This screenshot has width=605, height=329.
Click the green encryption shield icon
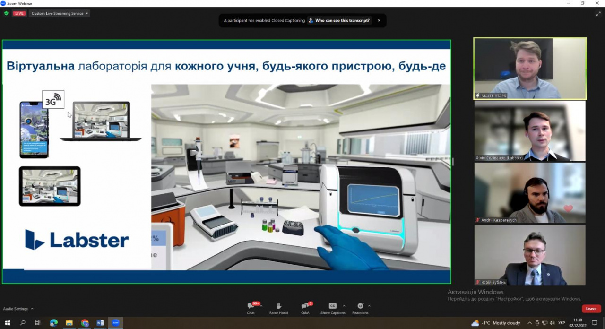click(x=6, y=13)
